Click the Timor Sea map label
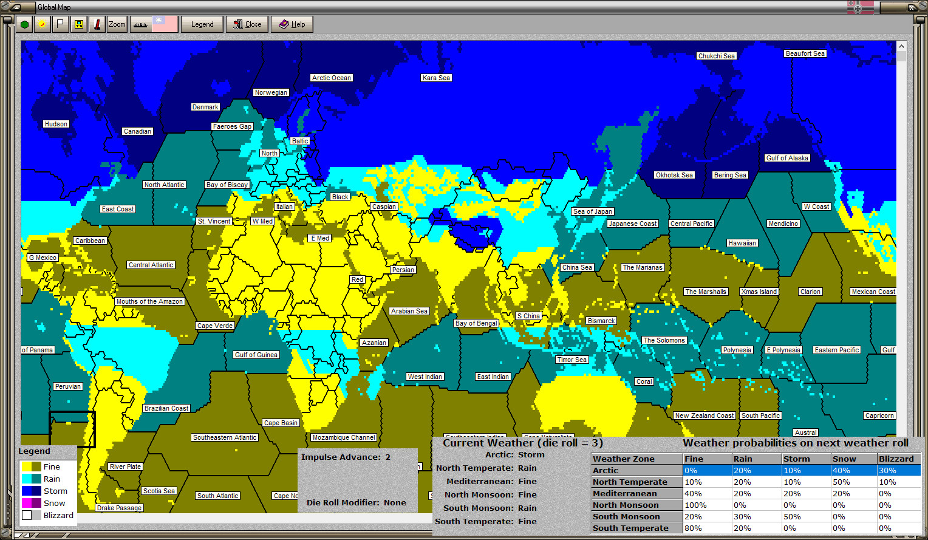Screen dimensions: 928x540 tap(572, 360)
